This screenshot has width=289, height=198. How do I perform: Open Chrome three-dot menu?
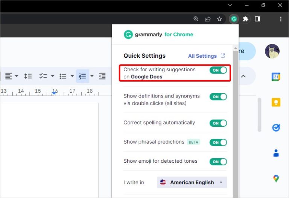point(280,19)
